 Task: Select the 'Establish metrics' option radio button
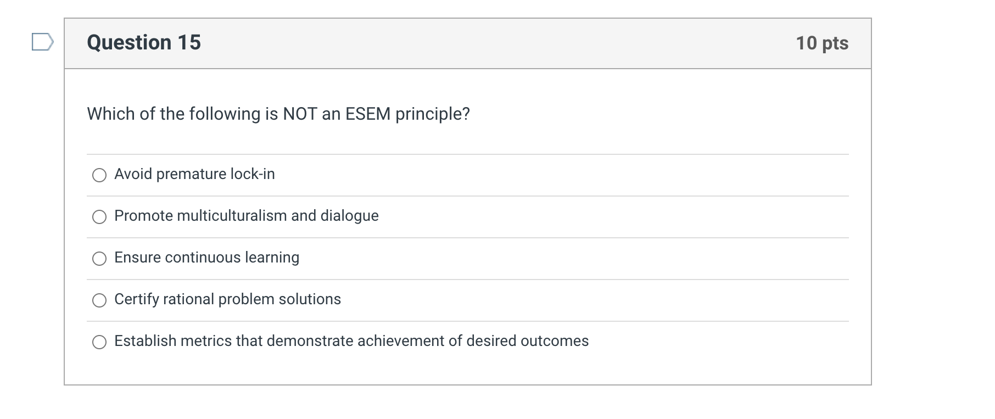point(99,342)
